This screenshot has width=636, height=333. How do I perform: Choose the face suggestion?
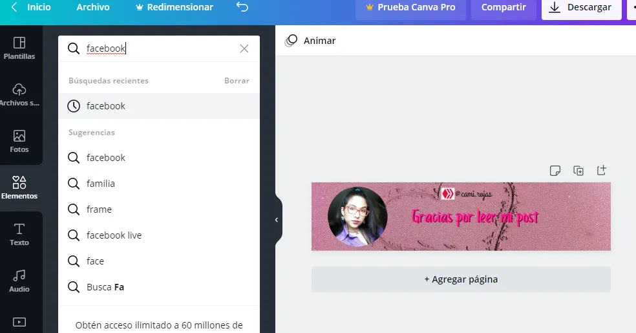tap(159, 261)
